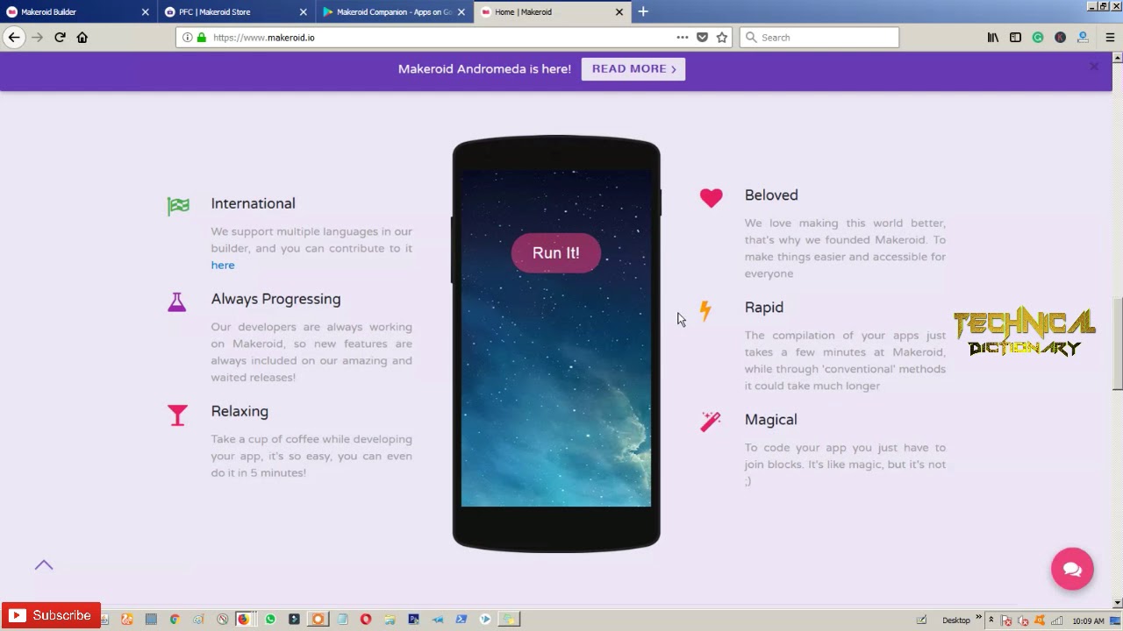Close the Home | Makeroid tab
The width and height of the screenshot is (1123, 631).
619,12
